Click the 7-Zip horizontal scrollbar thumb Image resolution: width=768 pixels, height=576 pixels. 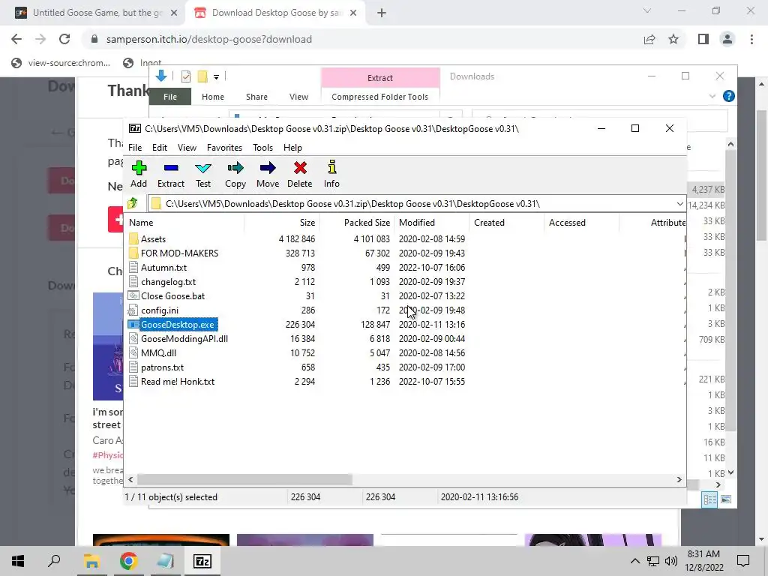(x=244, y=479)
